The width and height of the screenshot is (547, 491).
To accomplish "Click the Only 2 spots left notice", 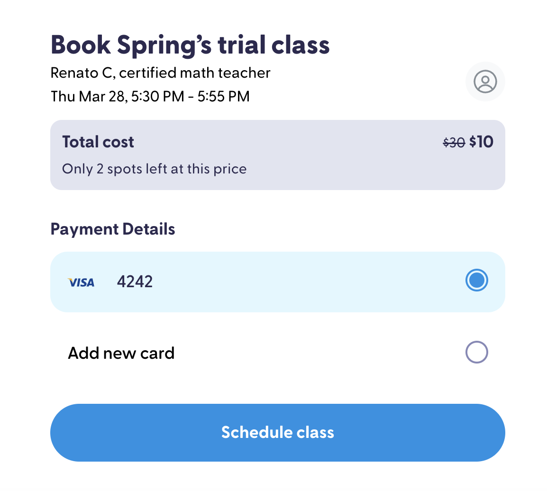I will point(154,169).
